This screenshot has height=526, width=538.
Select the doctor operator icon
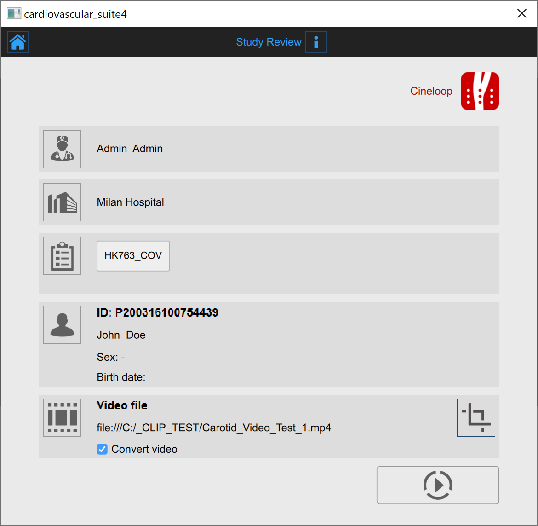point(62,149)
